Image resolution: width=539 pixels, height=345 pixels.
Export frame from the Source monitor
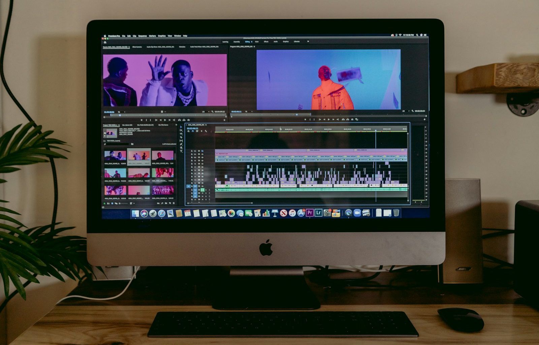188,120
